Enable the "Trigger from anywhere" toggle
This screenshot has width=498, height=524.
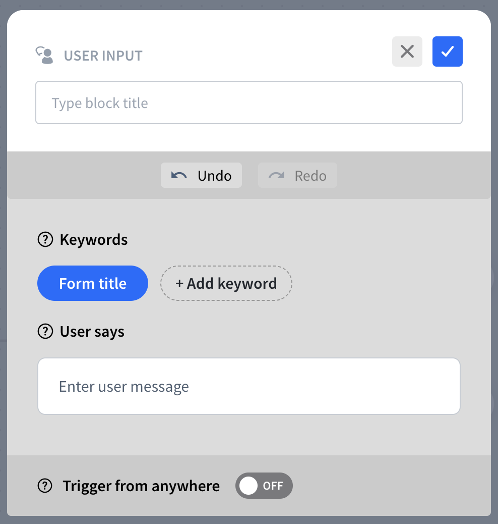264,486
